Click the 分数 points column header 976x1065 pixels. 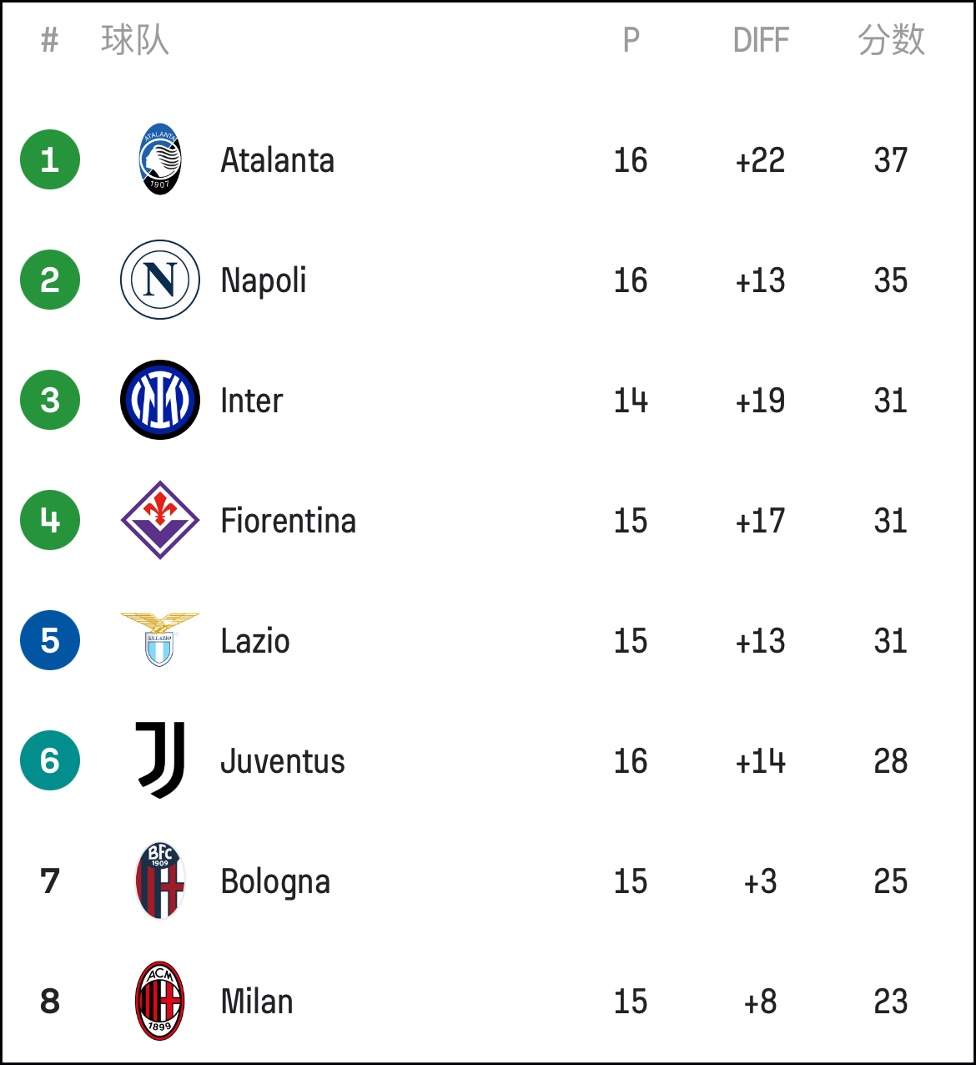[891, 40]
